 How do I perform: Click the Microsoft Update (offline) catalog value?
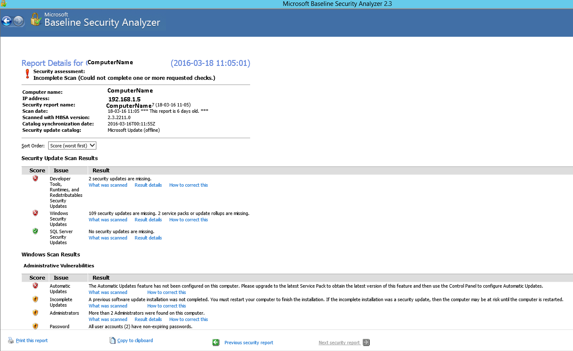[134, 130]
